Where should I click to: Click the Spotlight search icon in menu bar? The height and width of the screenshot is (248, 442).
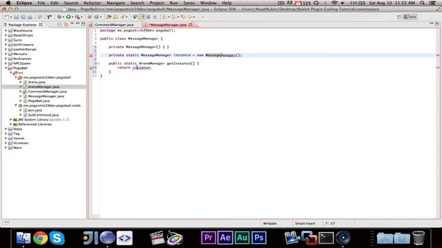422,3
